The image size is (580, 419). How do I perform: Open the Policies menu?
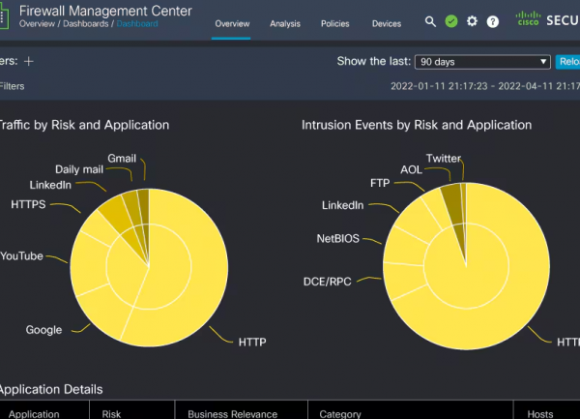coord(335,23)
